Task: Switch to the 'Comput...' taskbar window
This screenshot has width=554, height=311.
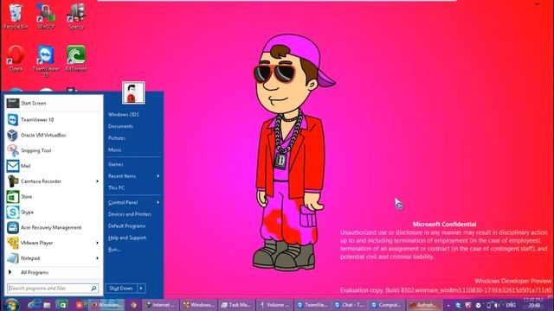Action: [x=387, y=305]
